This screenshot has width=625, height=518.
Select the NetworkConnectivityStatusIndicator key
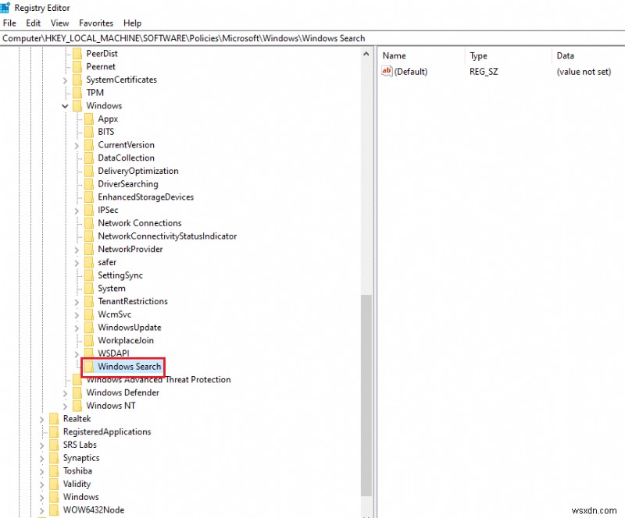(x=167, y=236)
